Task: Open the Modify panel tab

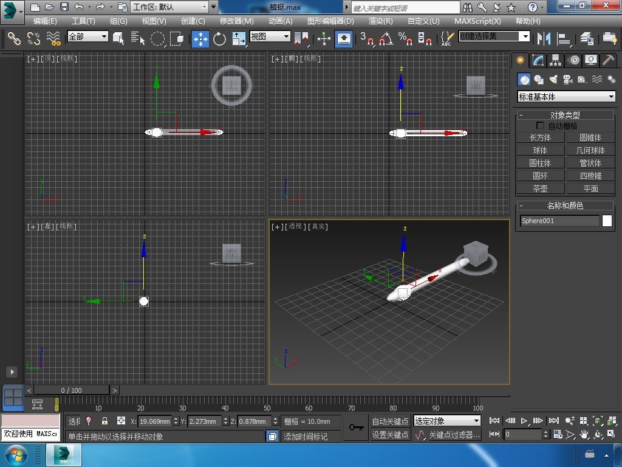Action: (538, 60)
